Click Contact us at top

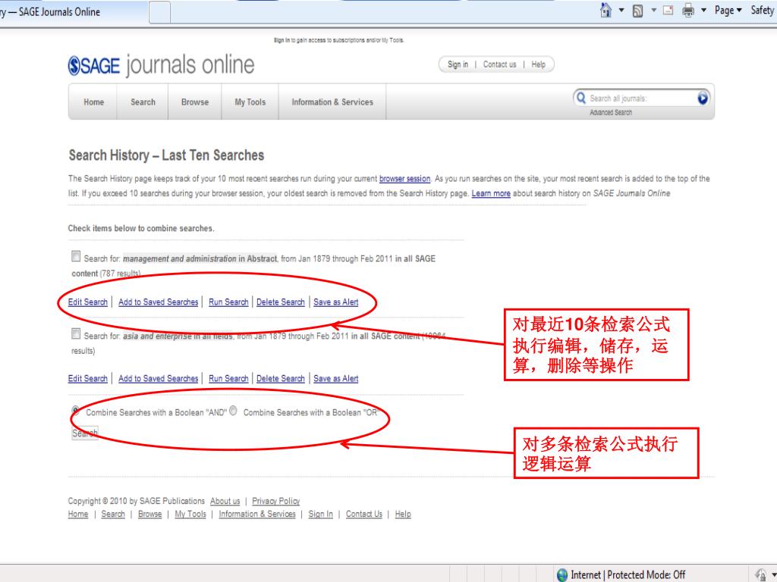(499, 64)
